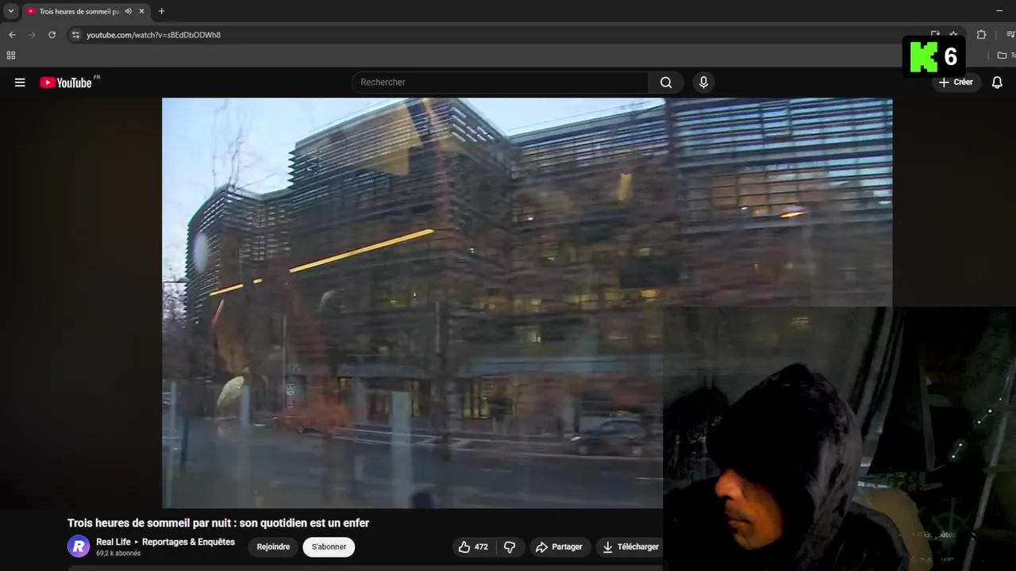This screenshot has height=571, width=1016.
Task: Click the video title Trois heures de sommeil par nuit
Action: 218,523
